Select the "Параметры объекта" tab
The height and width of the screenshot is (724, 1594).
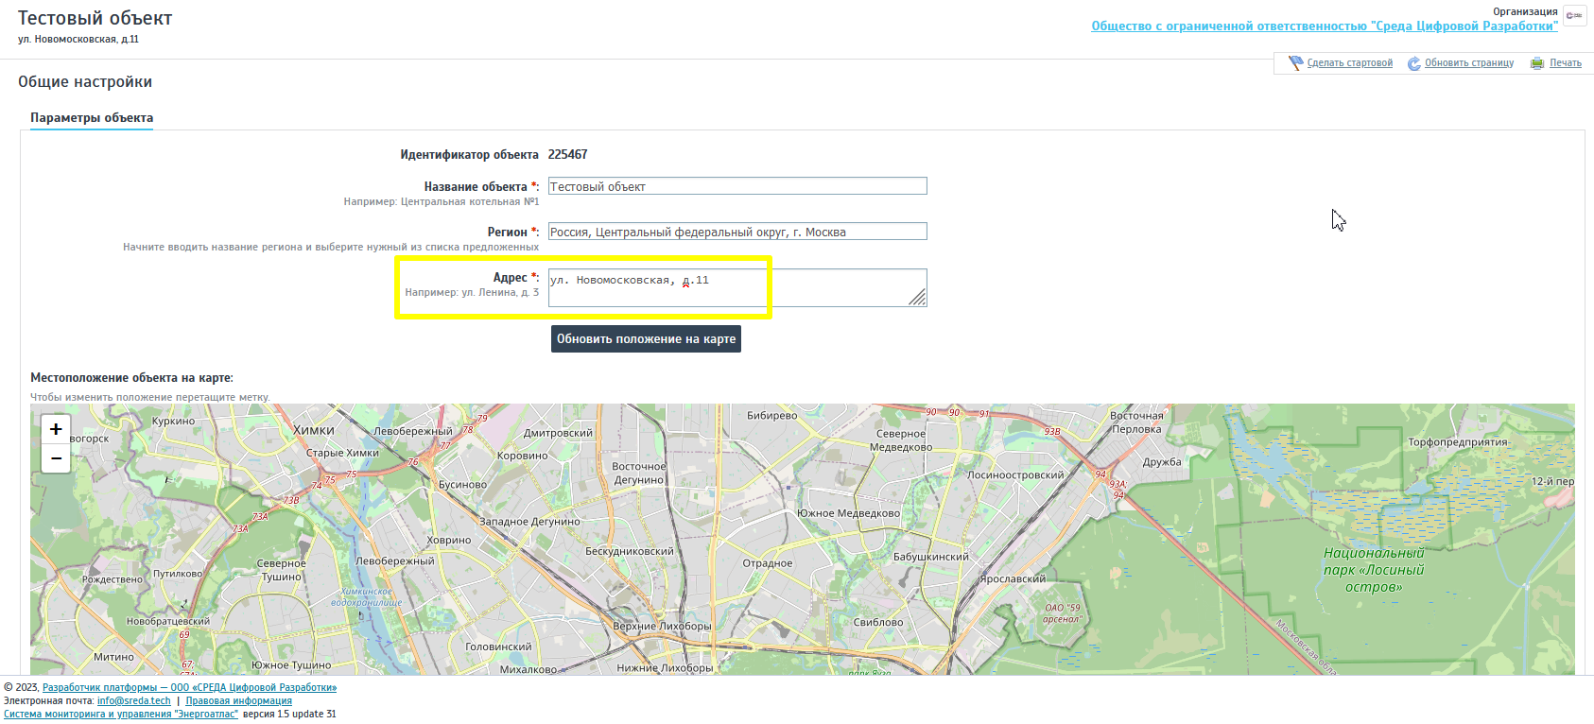(x=92, y=118)
